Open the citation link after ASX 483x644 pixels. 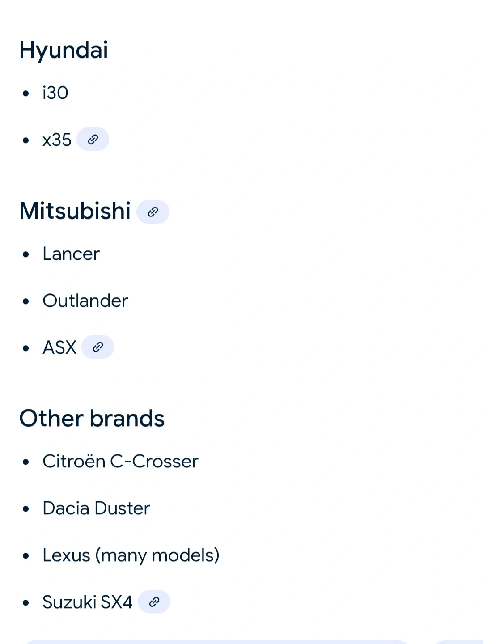pyautogui.click(x=97, y=347)
